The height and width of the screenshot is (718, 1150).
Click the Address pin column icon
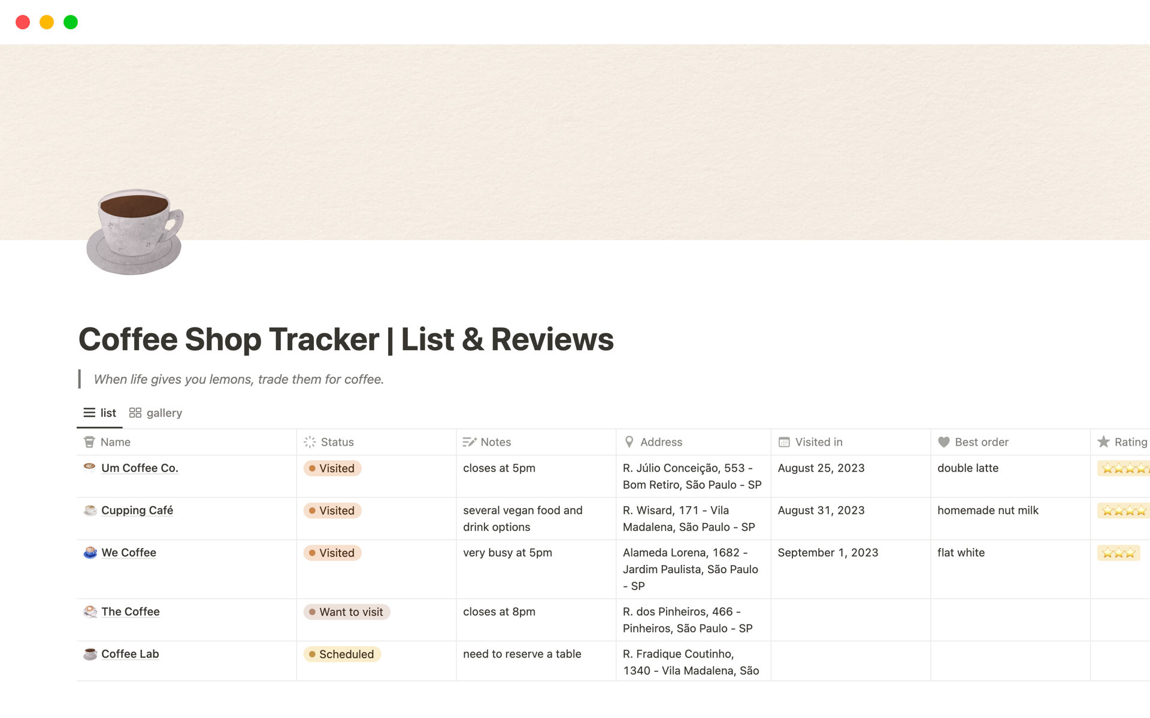click(x=630, y=442)
